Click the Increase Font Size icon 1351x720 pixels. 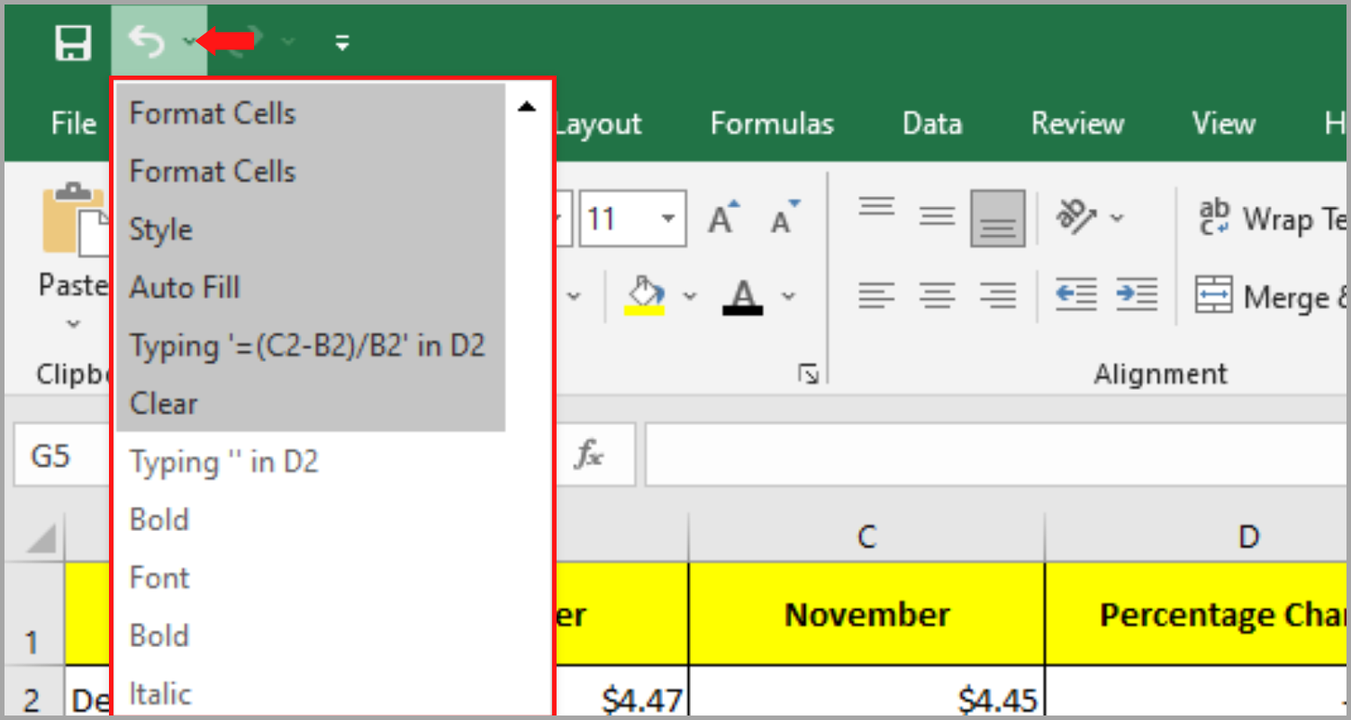722,216
